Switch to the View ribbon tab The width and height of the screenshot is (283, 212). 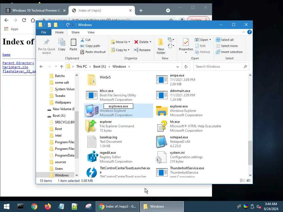coord(91,32)
